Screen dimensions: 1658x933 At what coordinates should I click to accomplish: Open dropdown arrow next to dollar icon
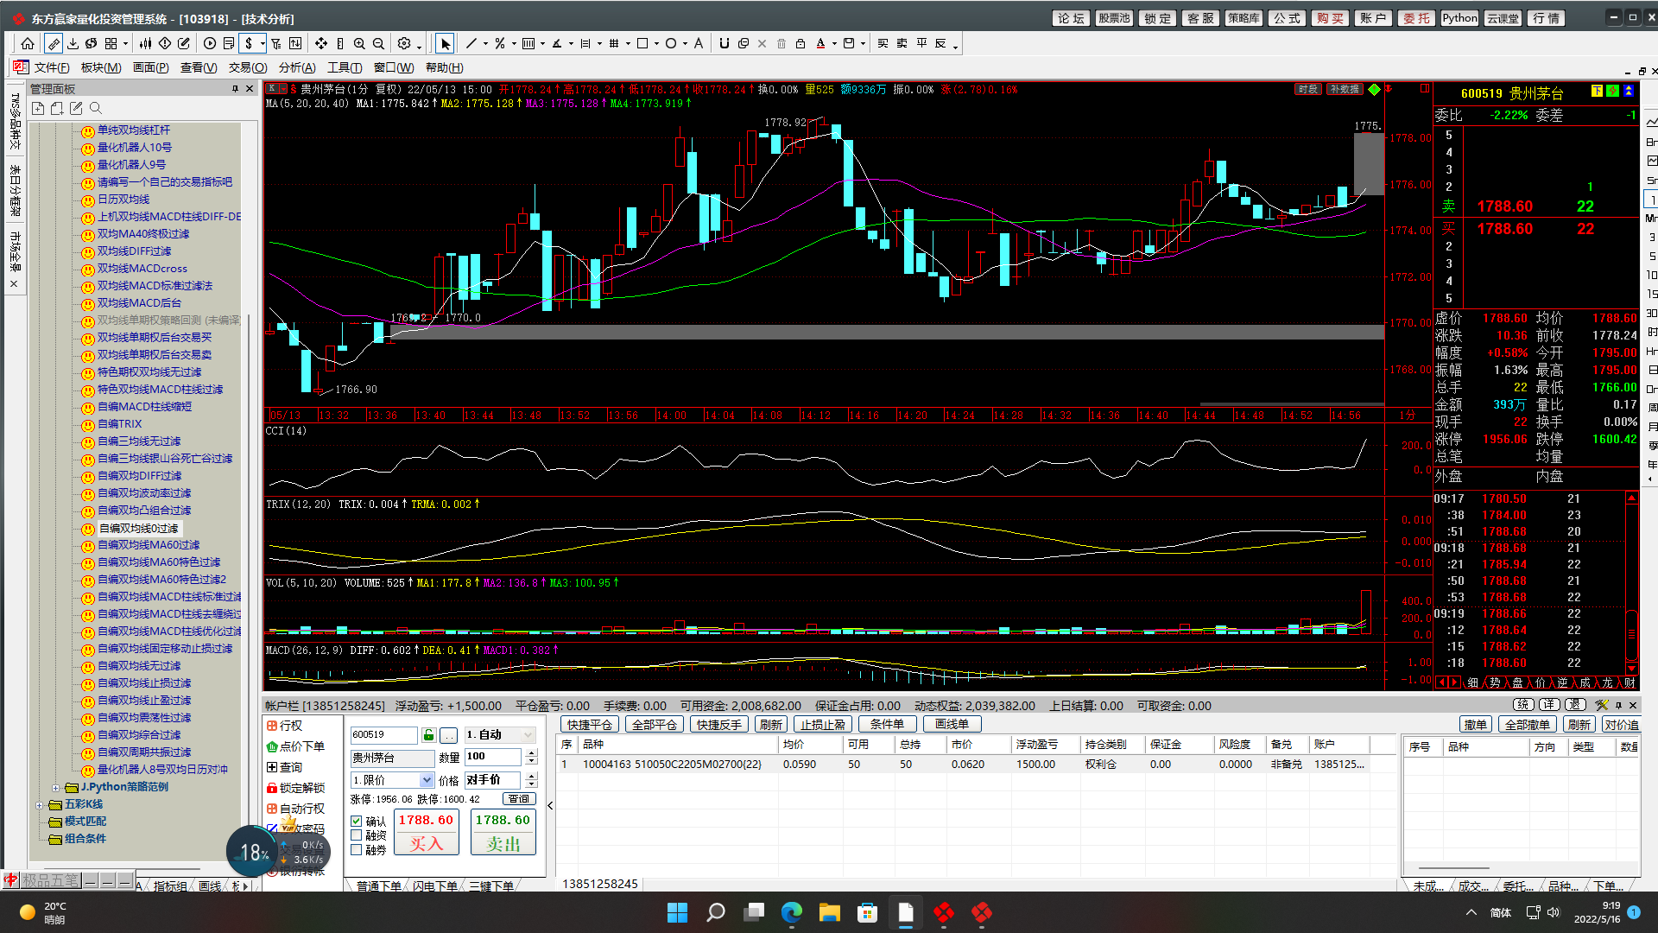pos(263,43)
